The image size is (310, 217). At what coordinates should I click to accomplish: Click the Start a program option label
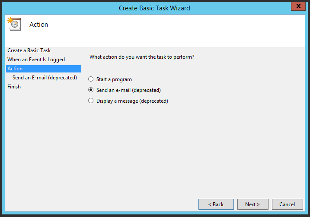click(x=114, y=79)
